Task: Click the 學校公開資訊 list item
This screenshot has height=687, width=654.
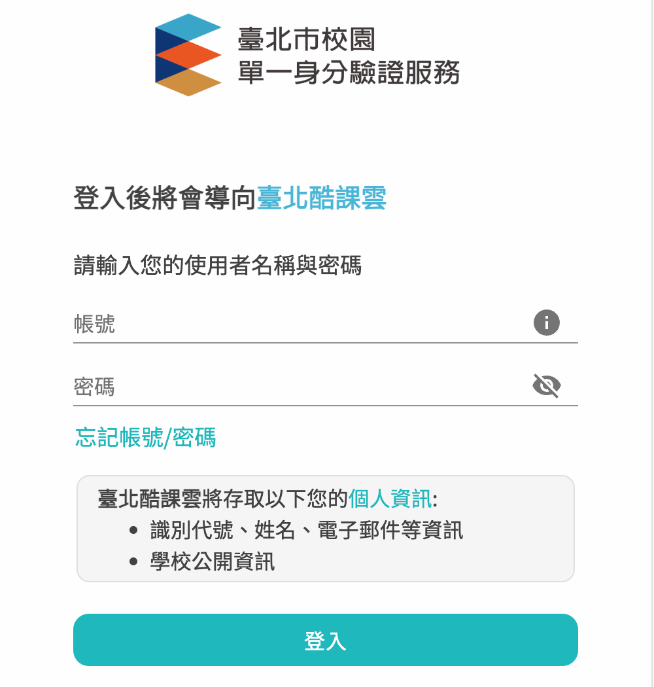Action: 213,561
